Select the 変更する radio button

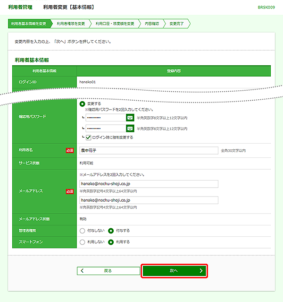(x=82, y=104)
